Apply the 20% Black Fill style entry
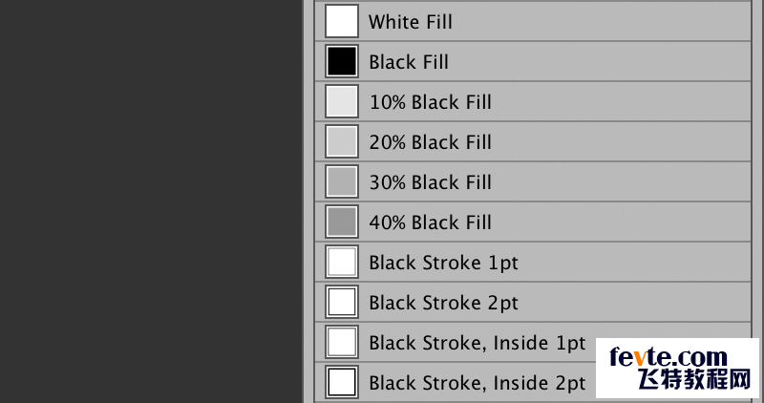 point(533,141)
